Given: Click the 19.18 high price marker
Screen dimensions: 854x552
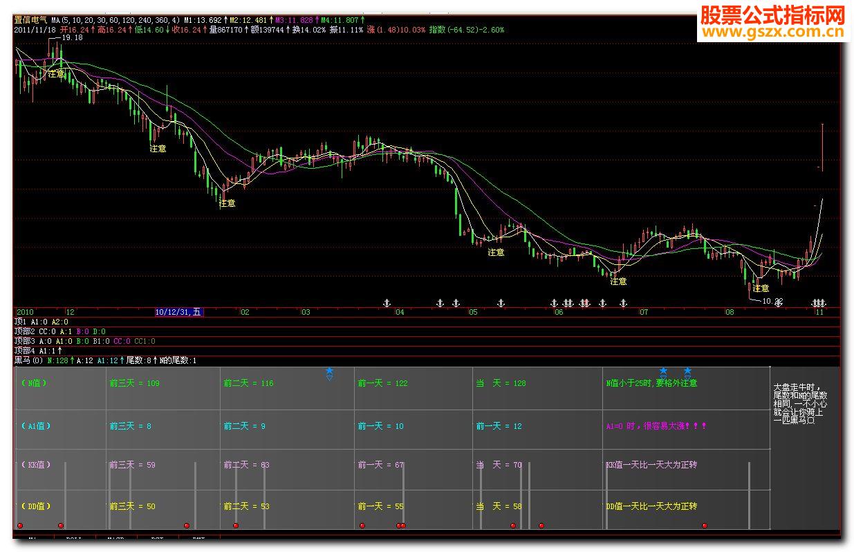Looking at the screenshot, I should pos(72,38).
